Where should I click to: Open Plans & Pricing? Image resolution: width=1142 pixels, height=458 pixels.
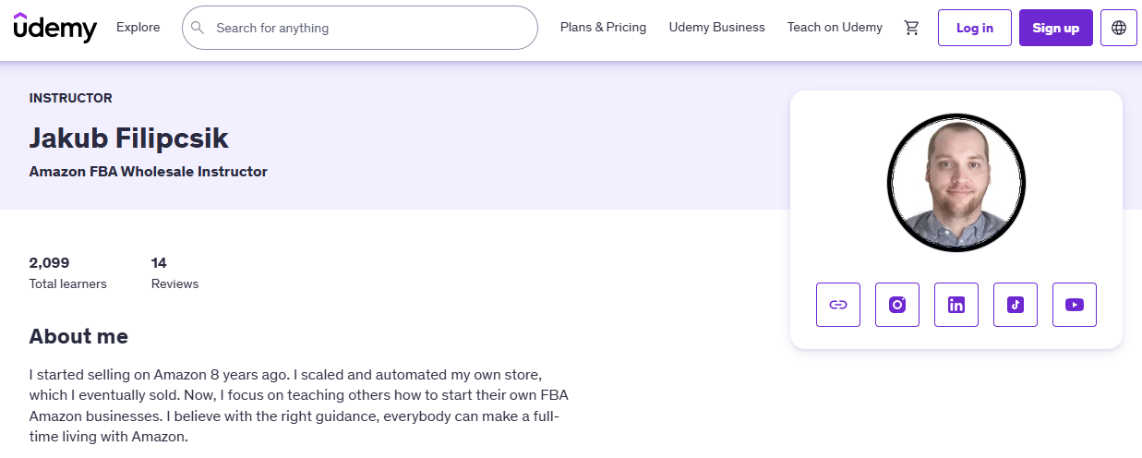coord(603,28)
